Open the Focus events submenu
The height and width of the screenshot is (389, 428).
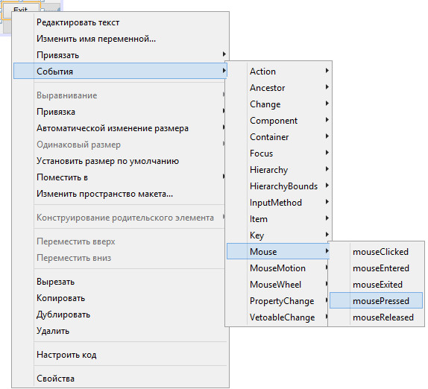coord(278,153)
